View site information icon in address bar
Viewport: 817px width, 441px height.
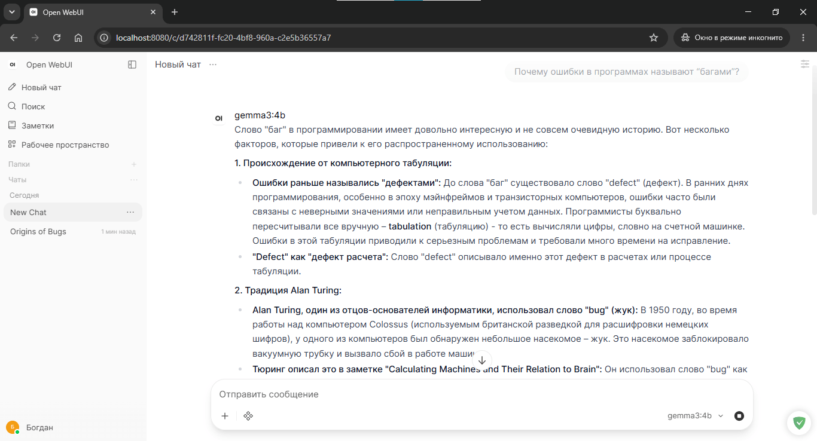click(x=105, y=38)
